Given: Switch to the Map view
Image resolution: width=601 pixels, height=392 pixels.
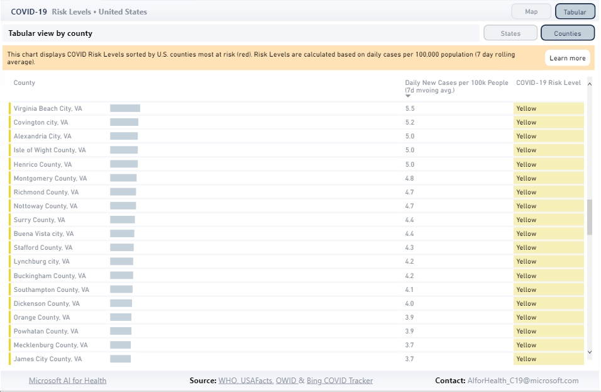Looking at the screenshot, I should coord(531,11).
